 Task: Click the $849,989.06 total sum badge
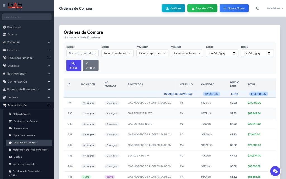(258, 94)
